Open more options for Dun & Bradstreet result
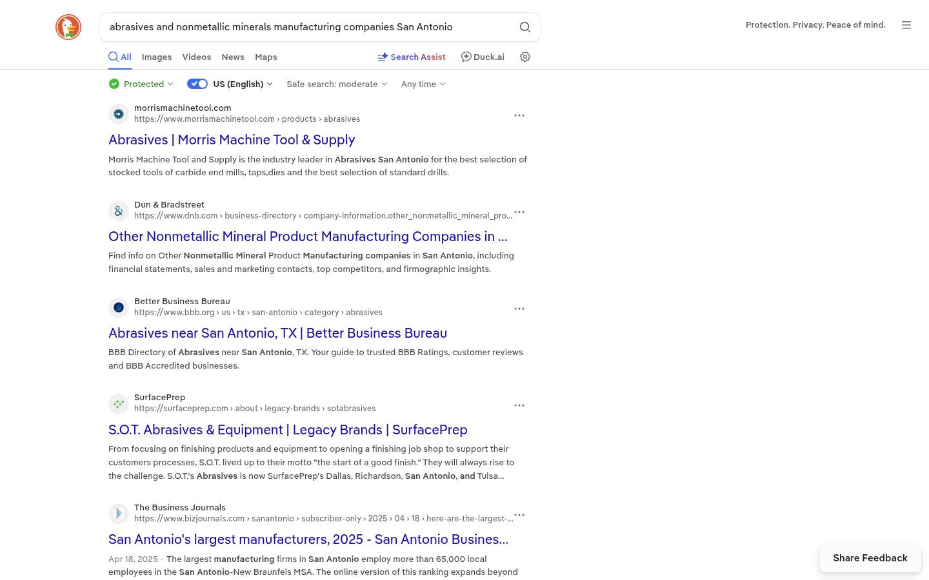This screenshot has width=929, height=580. (x=519, y=212)
